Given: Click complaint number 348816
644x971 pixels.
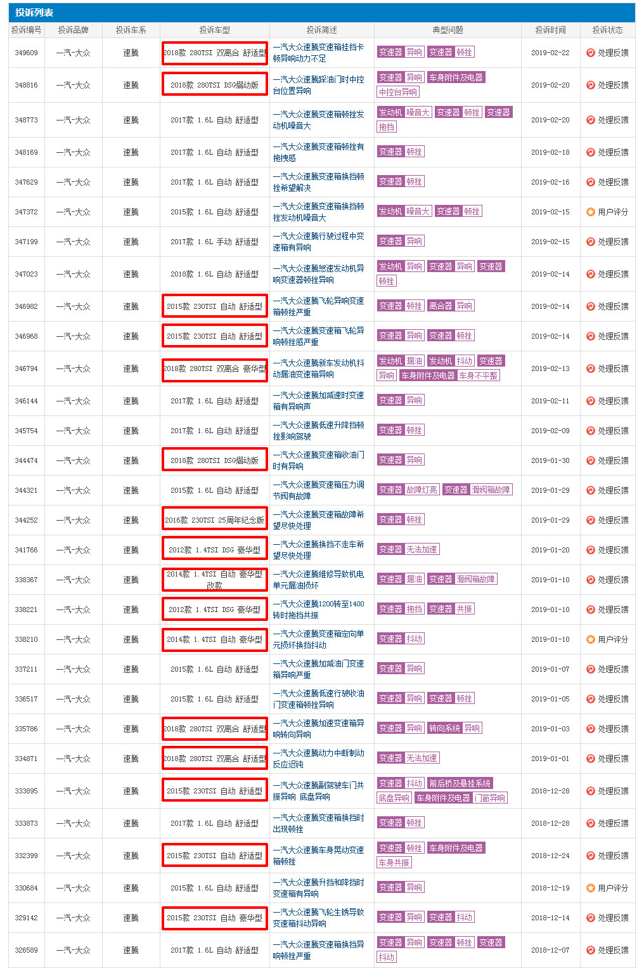Looking at the screenshot, I should pos(26,85).
